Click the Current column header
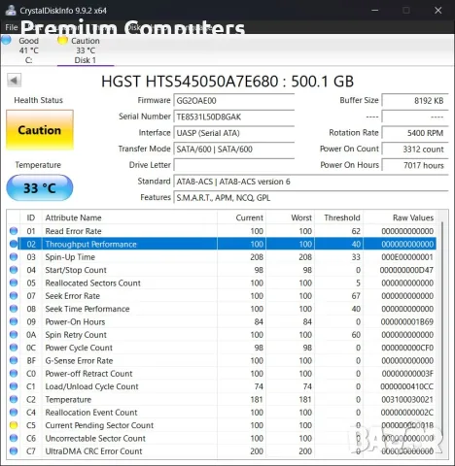Viewport: 455px width, 466px height. [x=241, y=217]
